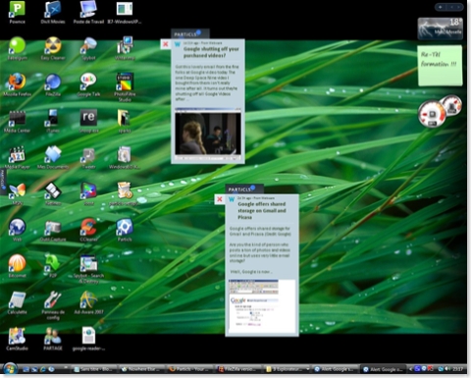Viewport: 471px width, 378px height.
Task: Launch Ad-Aware 2007
Action: pos(88,302)
